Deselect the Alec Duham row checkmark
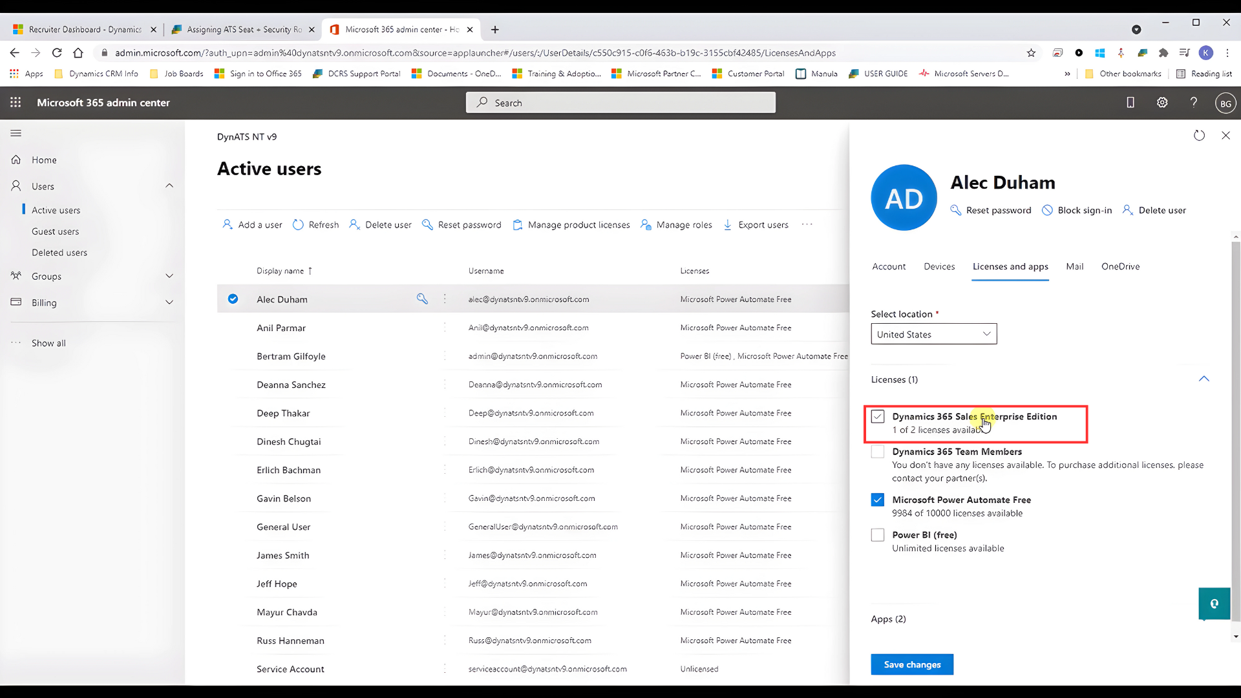Viewport: 1241px width, 698px height. pos(233,299)
